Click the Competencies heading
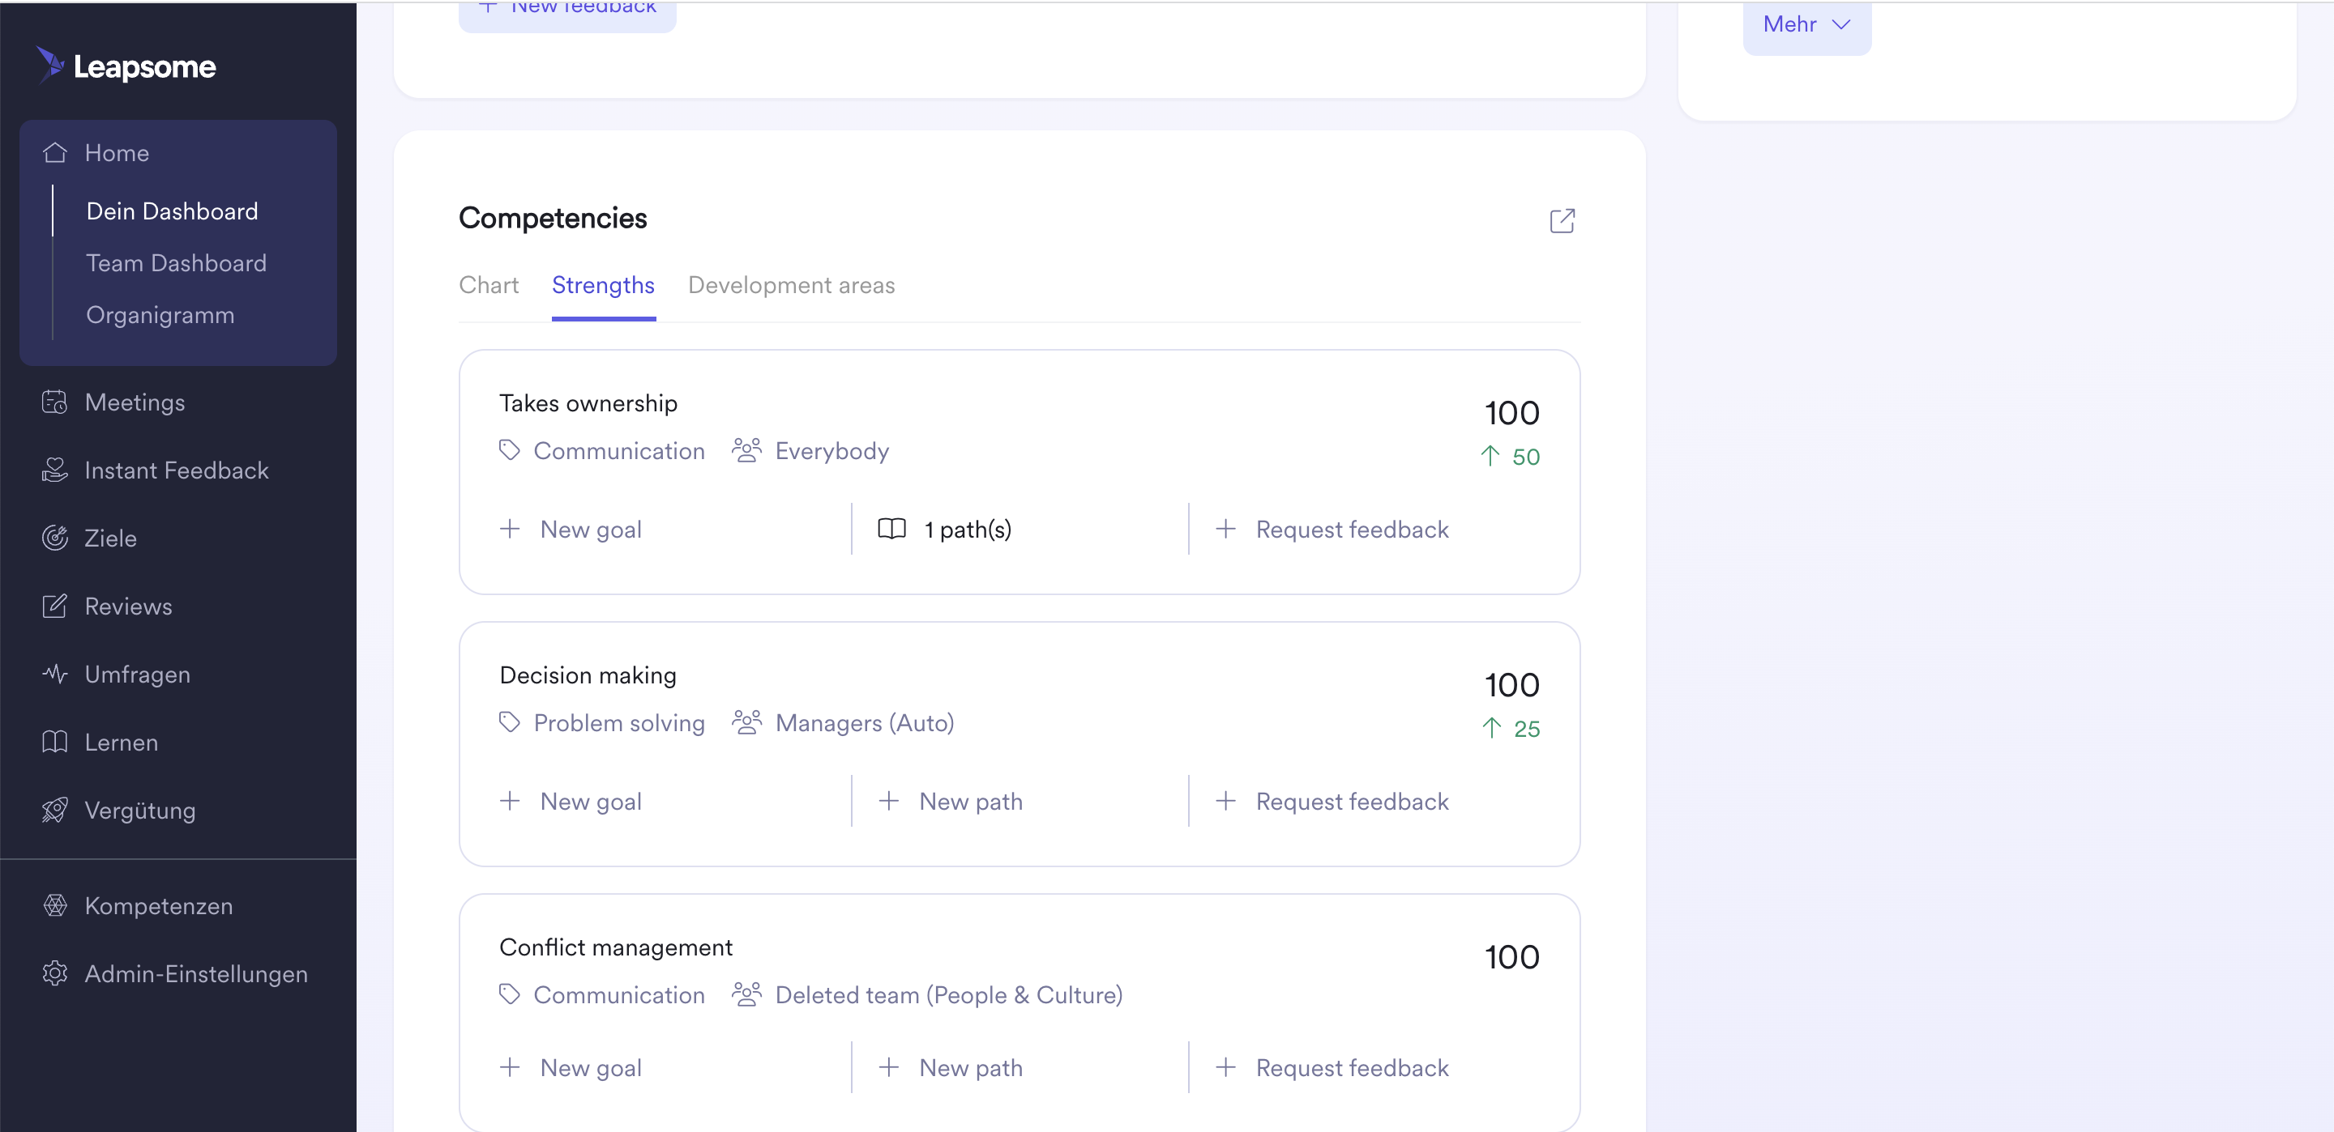This screenshot has width=2334, height=1132. tap(553, 217)
